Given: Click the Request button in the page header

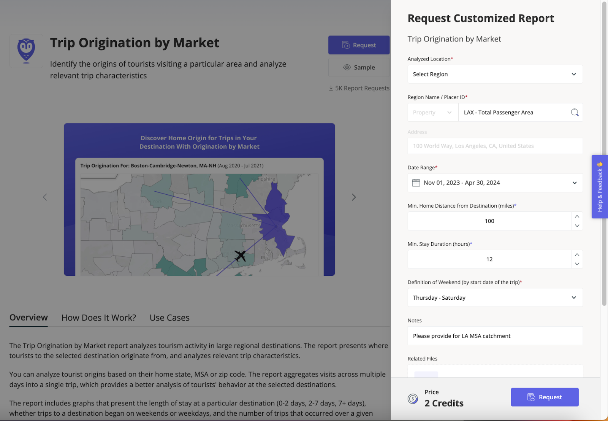Looking at the screenshot, I should pos(359,45).
